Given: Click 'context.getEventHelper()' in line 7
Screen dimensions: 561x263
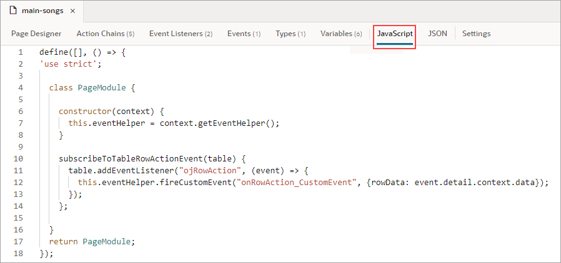Looking at the screenshot, I should 217,123.
